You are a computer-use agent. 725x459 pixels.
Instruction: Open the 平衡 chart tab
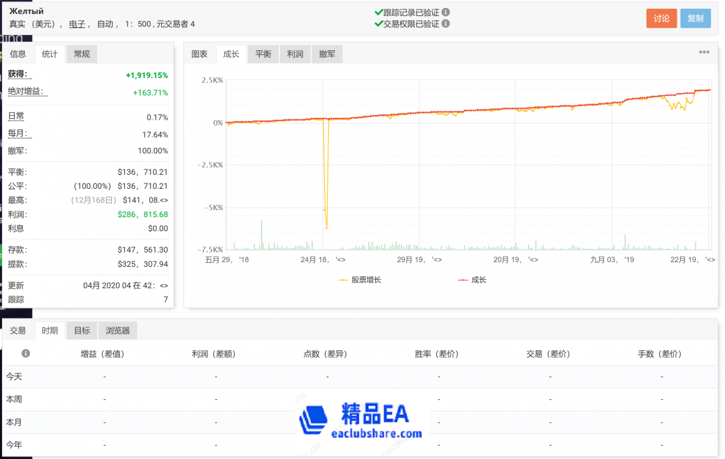tap(263, 54)
